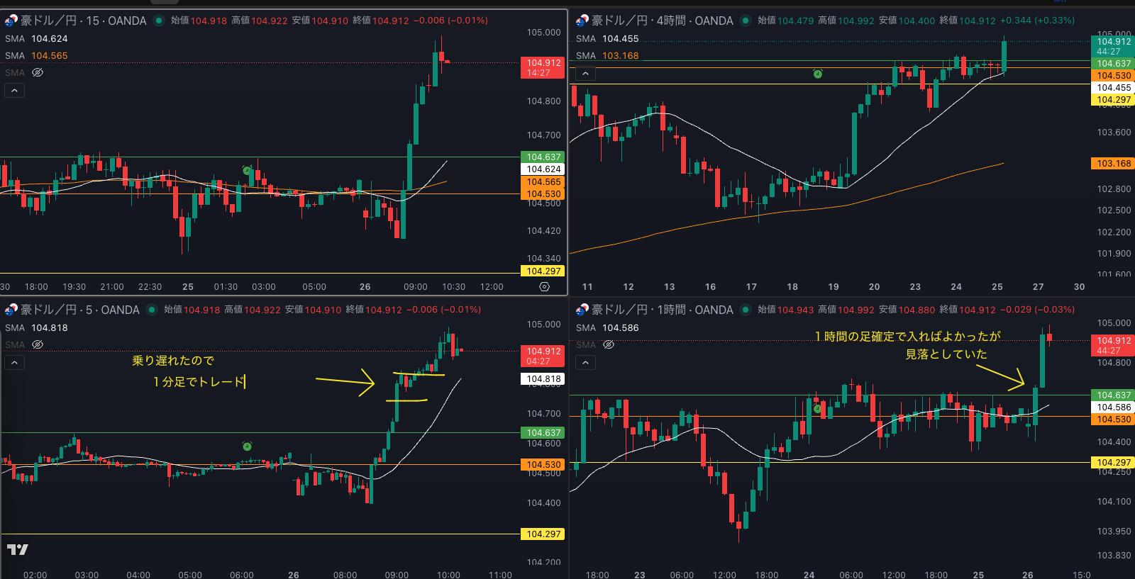Click the 豪ドル／円 · 4時間 · OANDA chart title
Screen dimensions: 1135x579
click(663, 21)
